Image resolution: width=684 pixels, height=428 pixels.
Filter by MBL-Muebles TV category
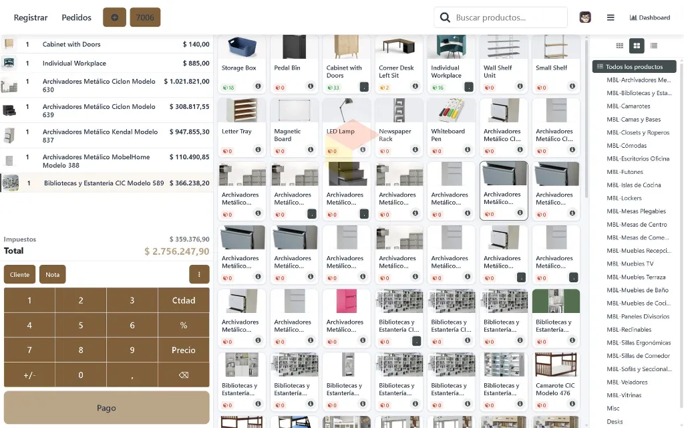tap(630, 263)
